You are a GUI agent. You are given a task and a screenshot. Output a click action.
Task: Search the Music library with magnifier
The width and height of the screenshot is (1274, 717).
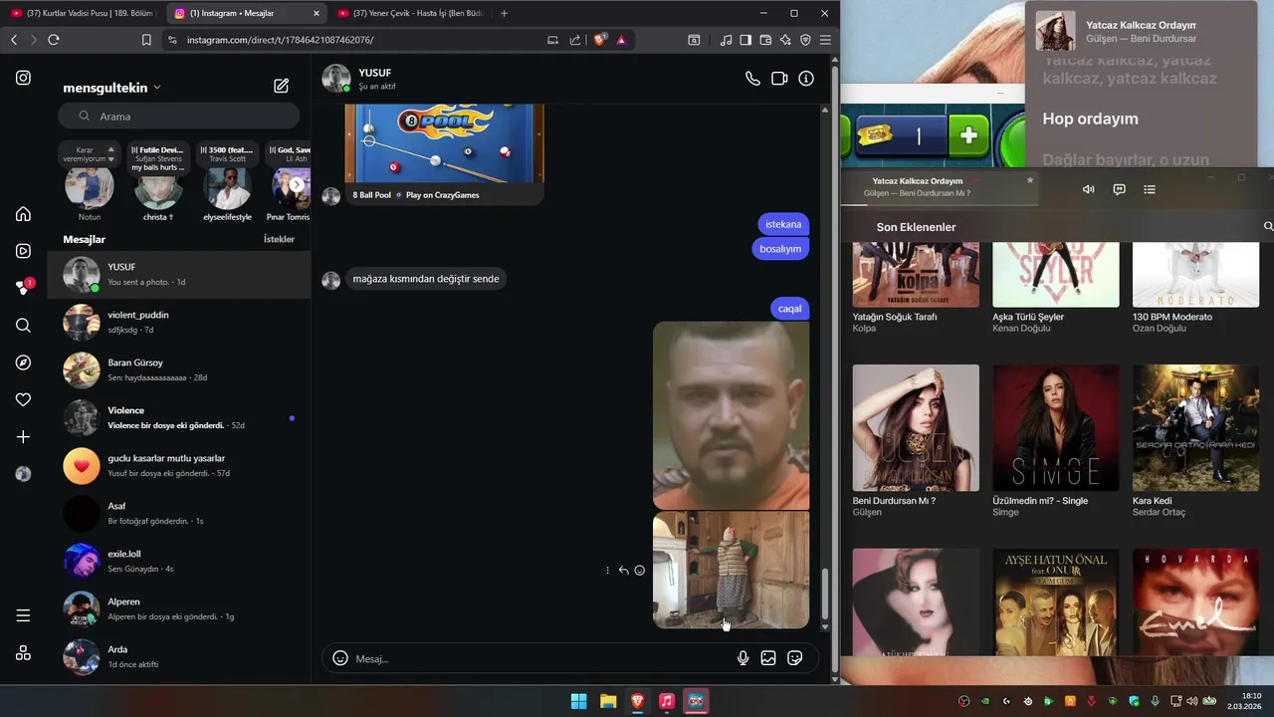[x=1268, y=227]
